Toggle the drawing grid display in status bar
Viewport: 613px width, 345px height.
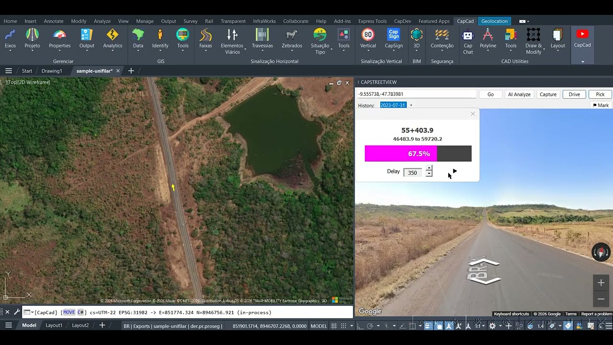coord(334,326)
